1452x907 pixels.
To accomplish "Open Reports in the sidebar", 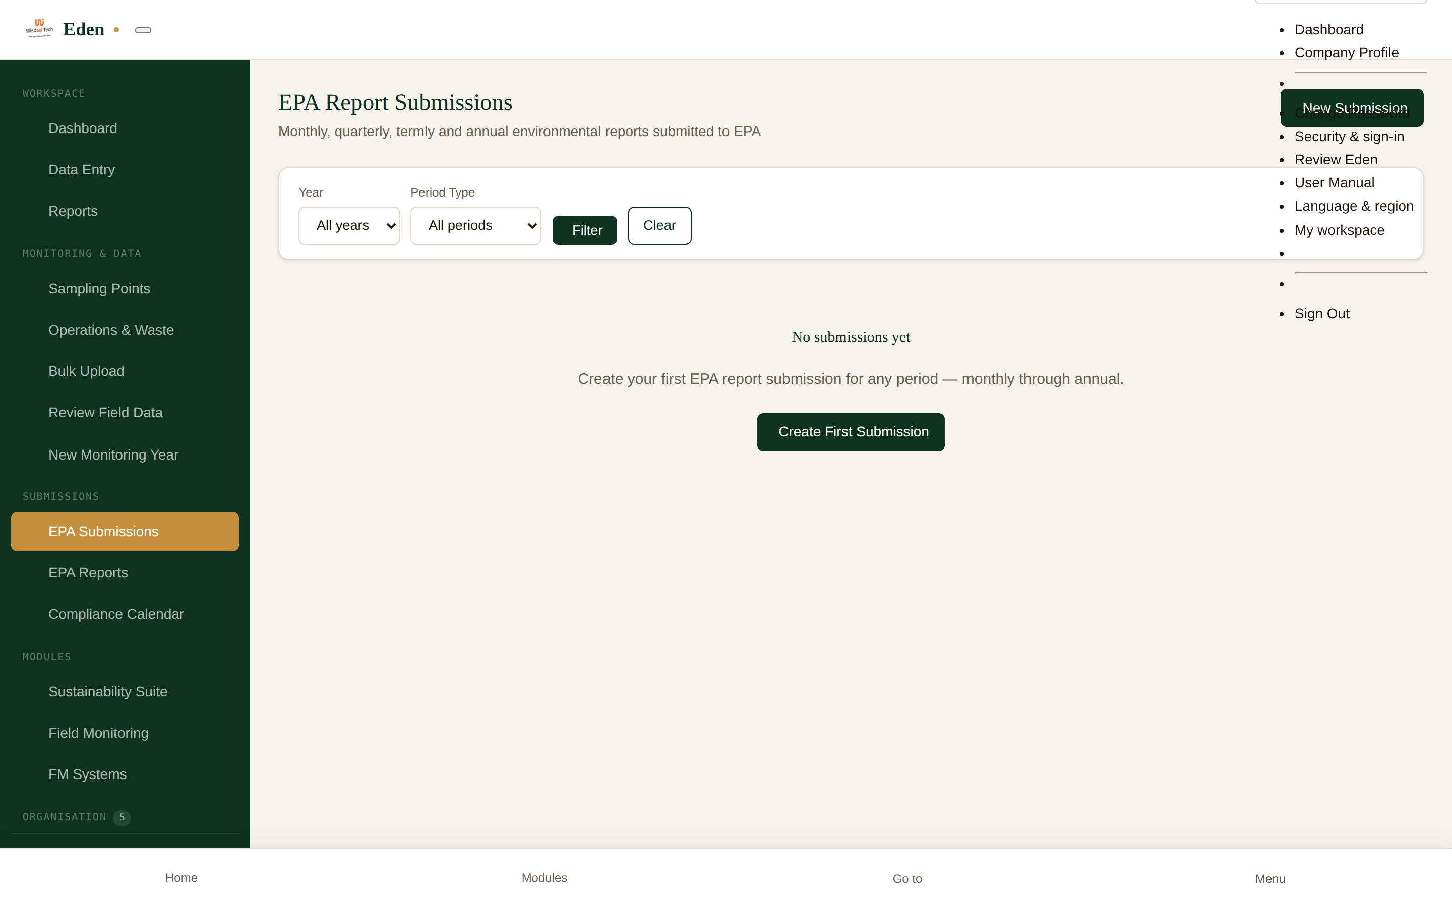I will click(x=125, y=211).
